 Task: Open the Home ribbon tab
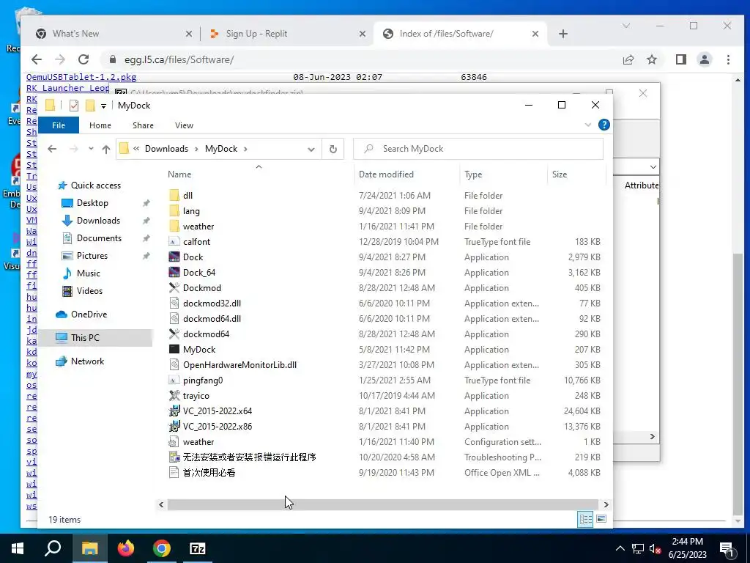point(100,125)
